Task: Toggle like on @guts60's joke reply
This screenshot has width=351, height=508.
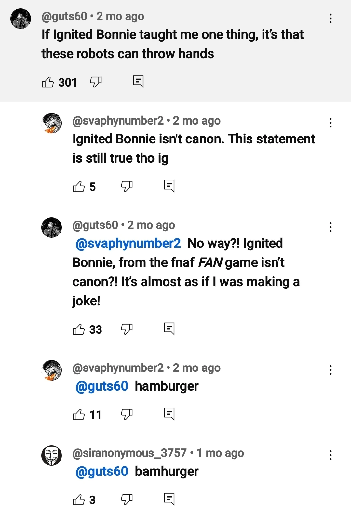Action: click(78, 329)
